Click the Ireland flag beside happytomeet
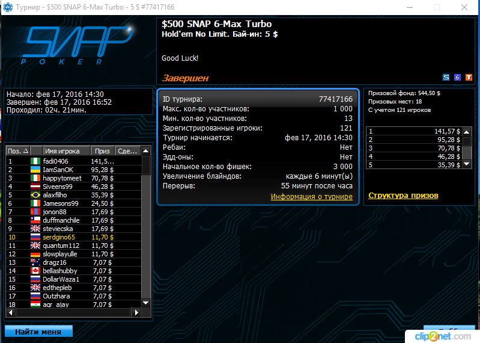This screenshot has width=480, height=343. point(35,178)
